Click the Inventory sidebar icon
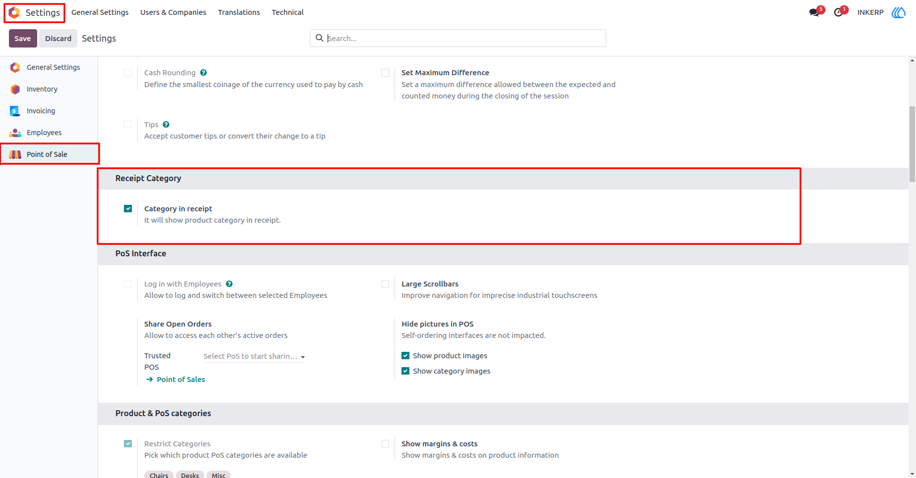Viewport: 916px width, 478px height. [x=15, y=89]
